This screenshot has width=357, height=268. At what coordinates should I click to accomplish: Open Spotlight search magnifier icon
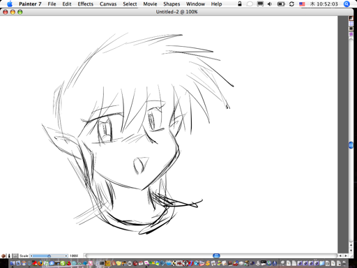pos(347,4)
